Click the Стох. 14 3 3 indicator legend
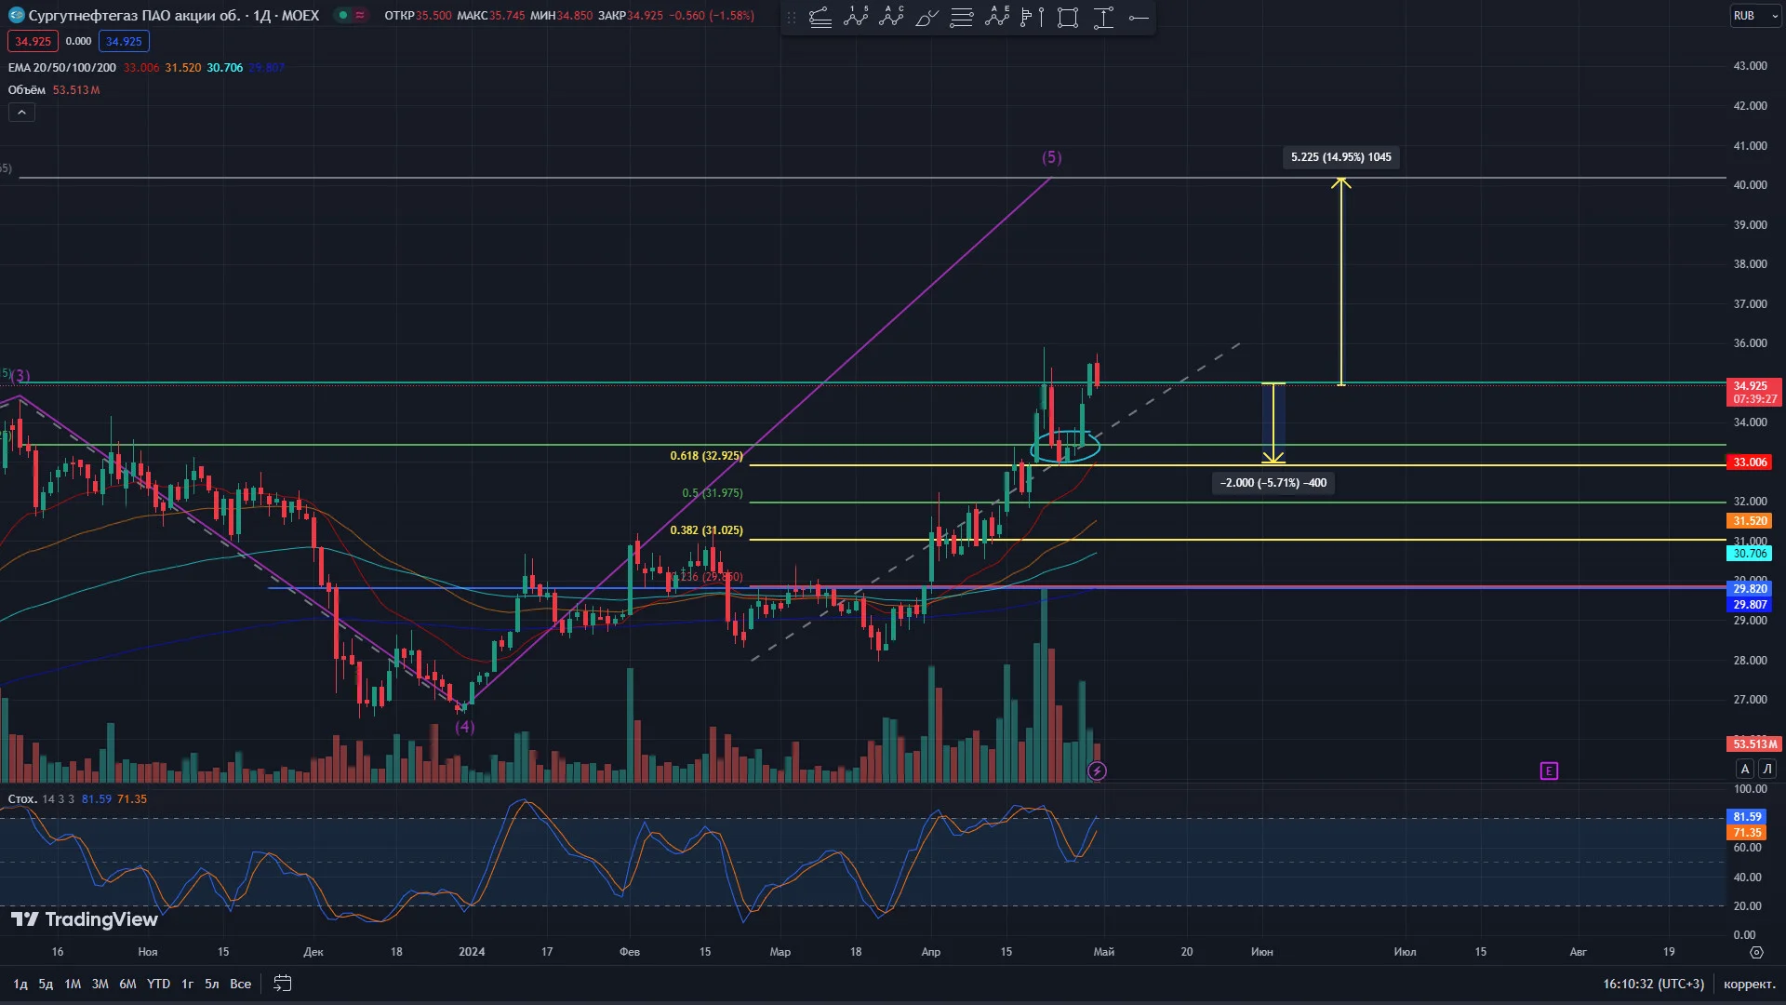Viewport: 1786px width, 1005px height. tap(41, 799)
